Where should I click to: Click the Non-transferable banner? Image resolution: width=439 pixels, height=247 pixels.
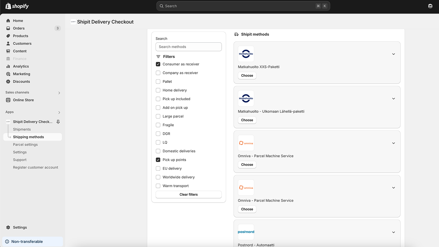tap(33, 242)
